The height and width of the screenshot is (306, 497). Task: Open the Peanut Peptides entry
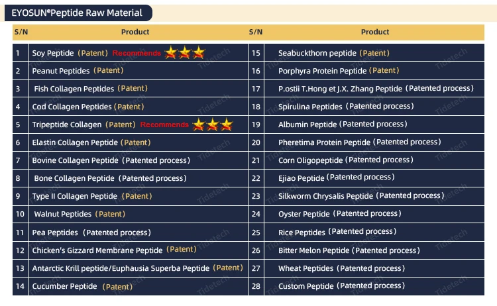(62, 70)
